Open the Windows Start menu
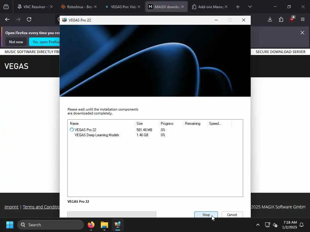The height and width of the screenshot is (232, 310). [10, 225]
